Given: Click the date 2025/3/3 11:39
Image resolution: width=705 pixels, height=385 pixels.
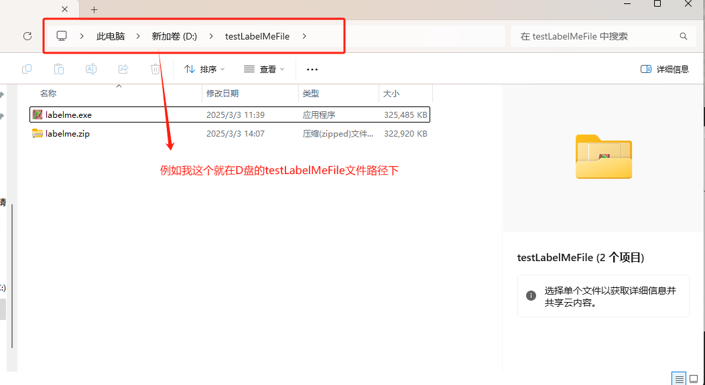Looking at the screenshot, I should (x=236, y=115).
